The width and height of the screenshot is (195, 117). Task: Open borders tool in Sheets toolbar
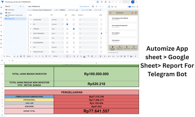(92, 56)
